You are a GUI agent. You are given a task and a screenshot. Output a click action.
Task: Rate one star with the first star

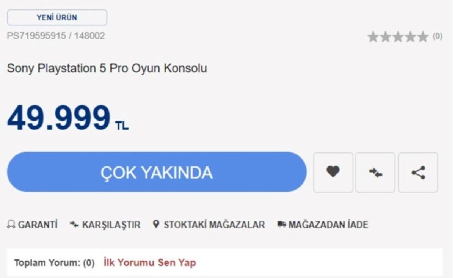[x=373, y=37]
